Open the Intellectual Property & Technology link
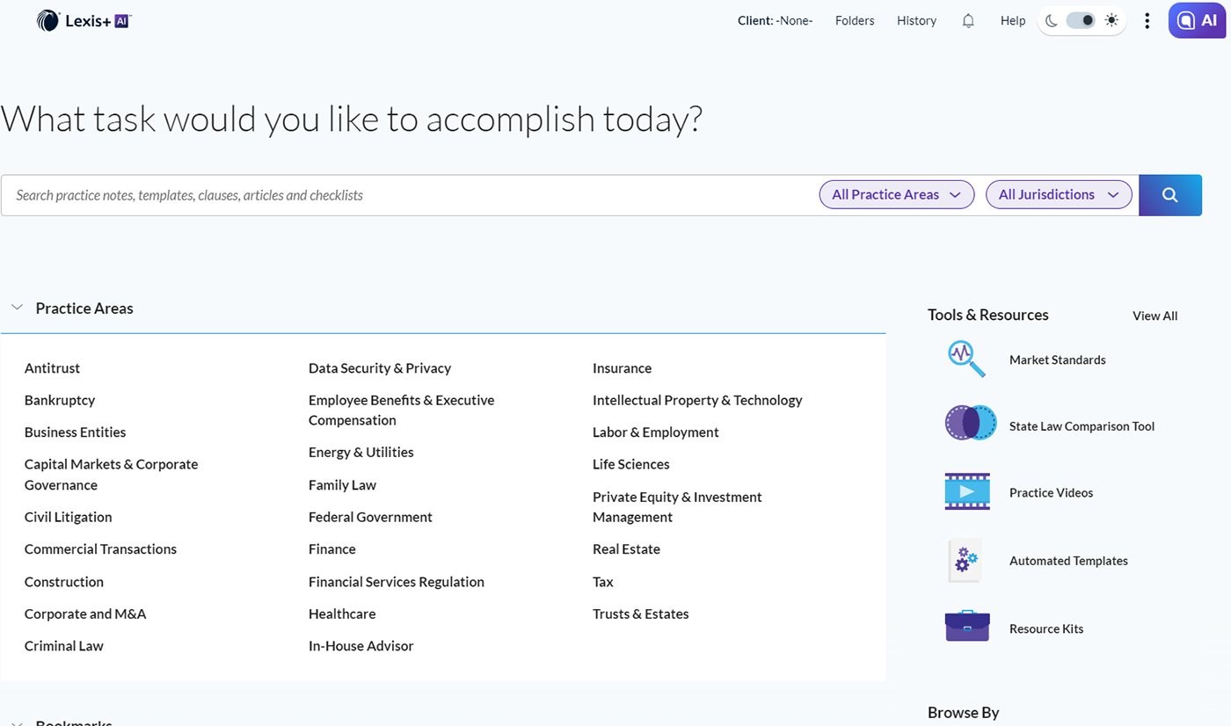 tap(697, 400)
